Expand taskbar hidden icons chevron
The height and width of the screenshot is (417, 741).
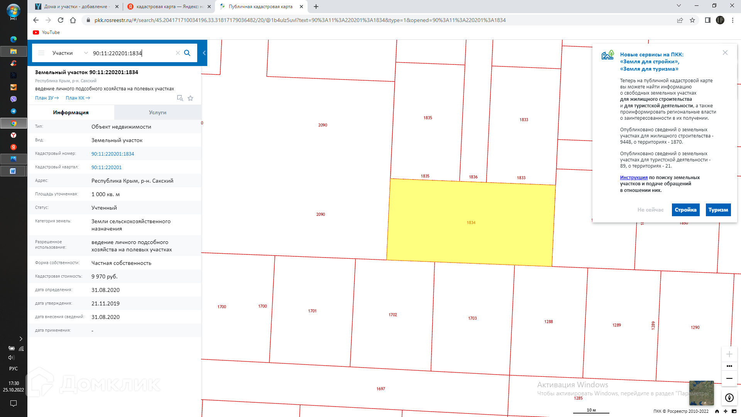21,339
